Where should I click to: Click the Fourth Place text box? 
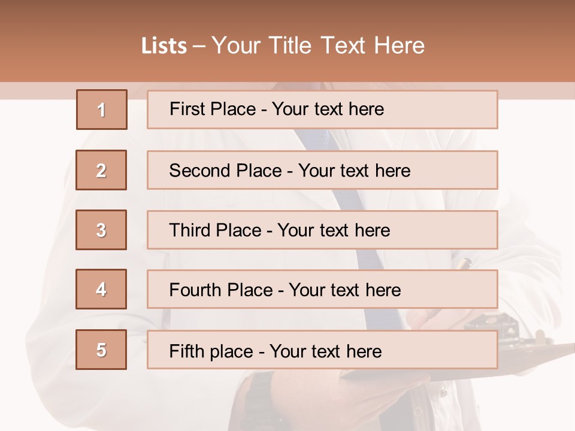[322, 289]
